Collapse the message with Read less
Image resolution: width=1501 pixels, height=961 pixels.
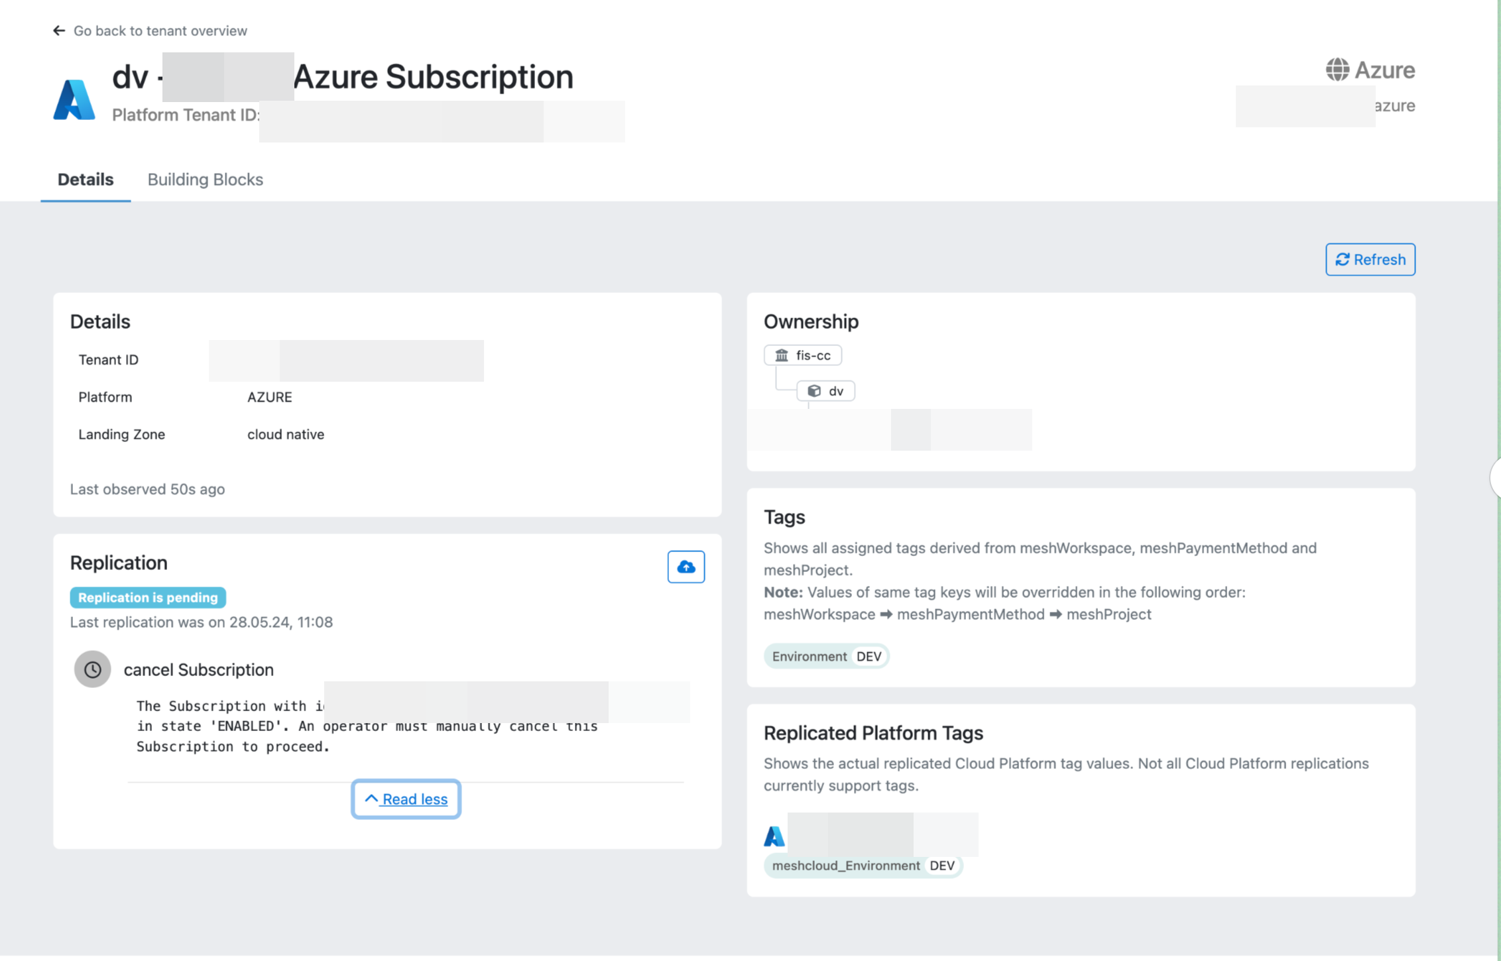point(406,799)
